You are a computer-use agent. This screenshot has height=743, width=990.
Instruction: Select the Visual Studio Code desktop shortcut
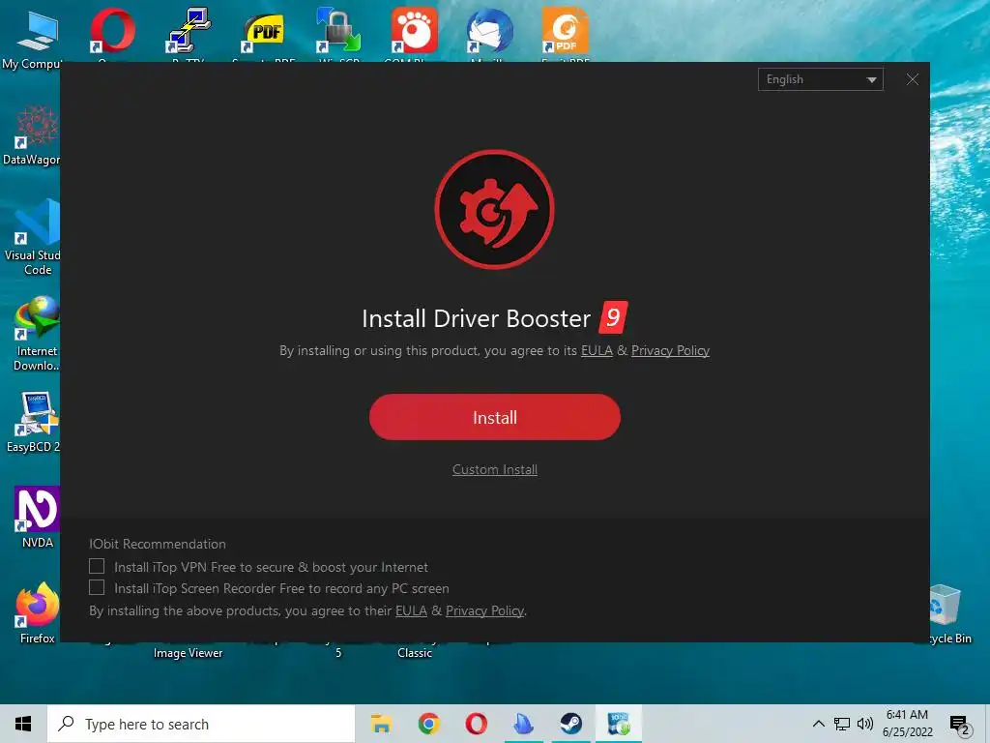click(35, 237)
